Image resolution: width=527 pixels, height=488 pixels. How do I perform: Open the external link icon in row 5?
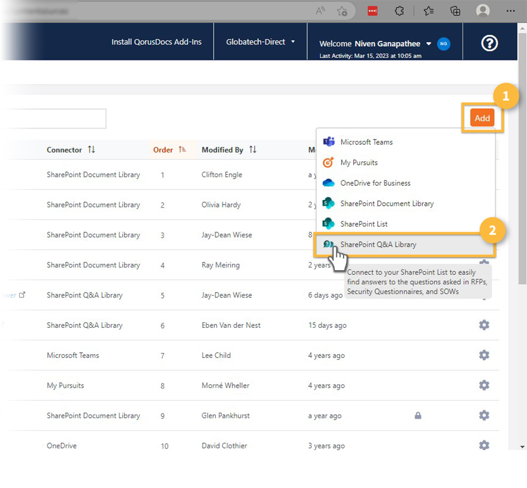[x=22, y=295]
